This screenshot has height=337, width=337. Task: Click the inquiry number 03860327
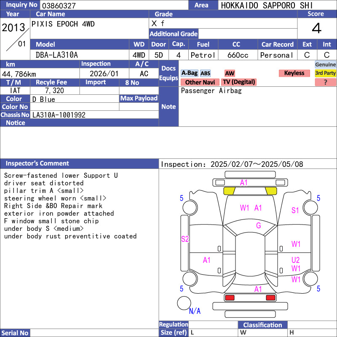point(58,5)
